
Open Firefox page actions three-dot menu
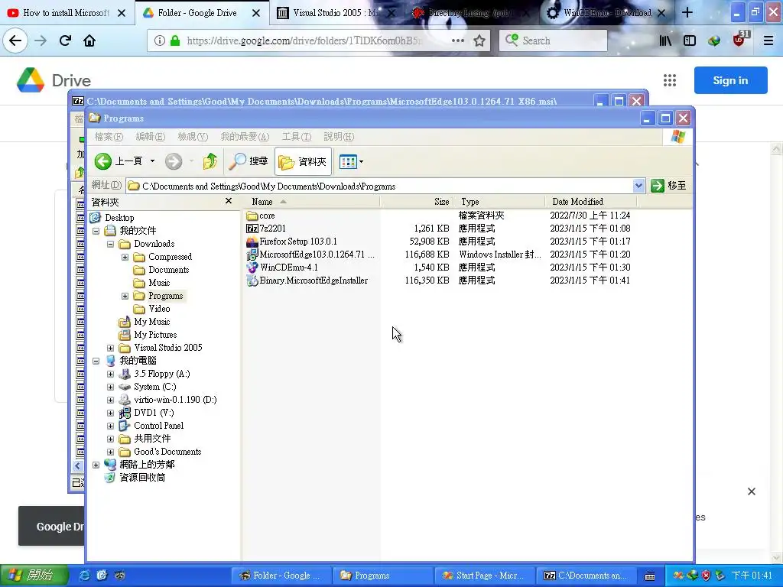[457, 41]
